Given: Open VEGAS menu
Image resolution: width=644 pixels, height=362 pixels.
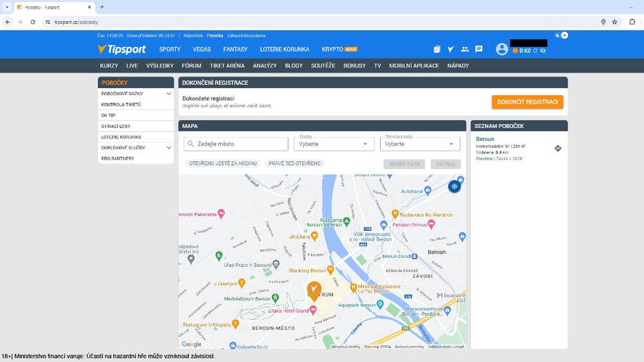Looking at the screenshot, I should pos(202,49).
